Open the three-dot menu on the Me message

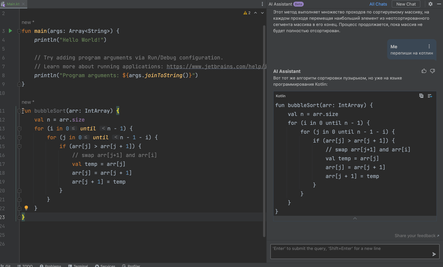click(x=429, y=47)
